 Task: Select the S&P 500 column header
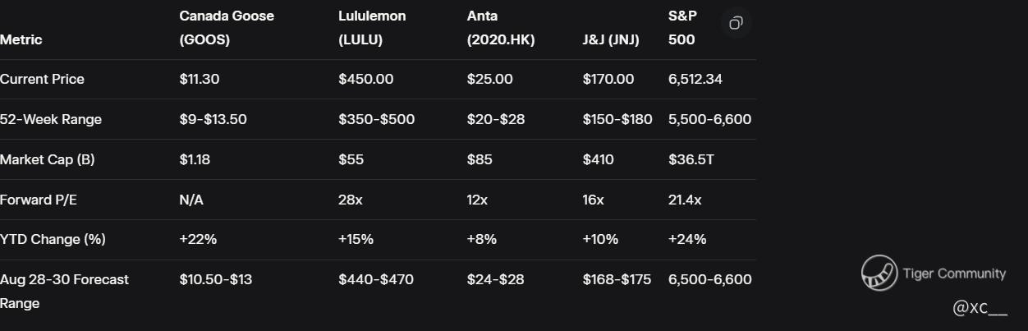click(682, 28)
